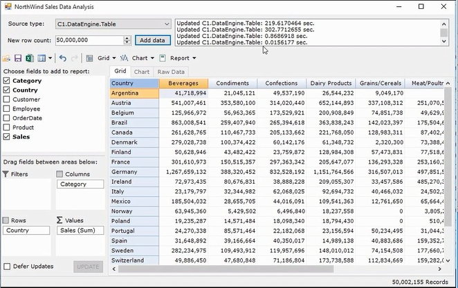The width and height of the screenshot is (458, 288).
Task: Click the Brazil row header
Action: [134, 122]
